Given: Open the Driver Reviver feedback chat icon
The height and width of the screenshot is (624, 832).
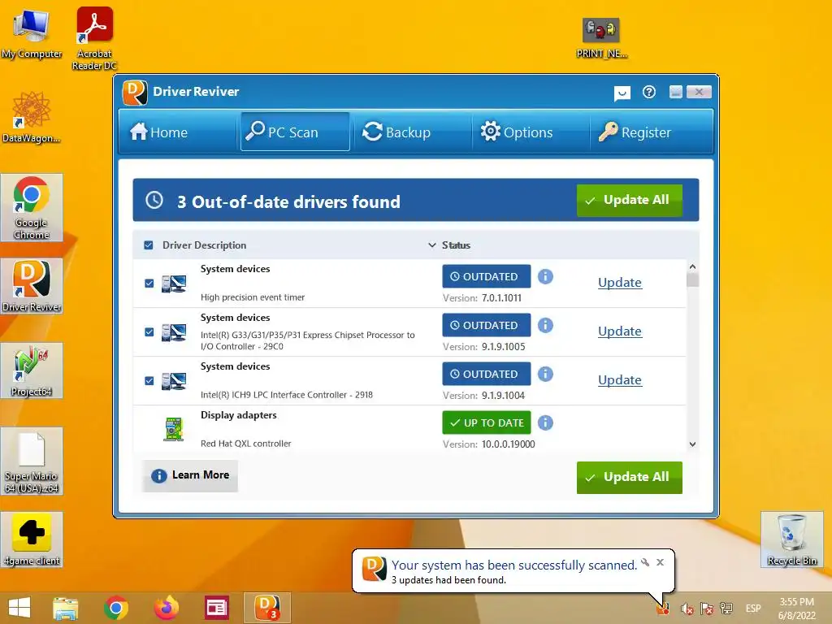Looking at the screenshot, I should pyautogui.click(x=622, y=93).
